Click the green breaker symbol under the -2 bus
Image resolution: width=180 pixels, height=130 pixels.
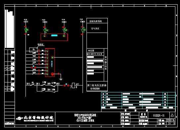pos(65,30)
